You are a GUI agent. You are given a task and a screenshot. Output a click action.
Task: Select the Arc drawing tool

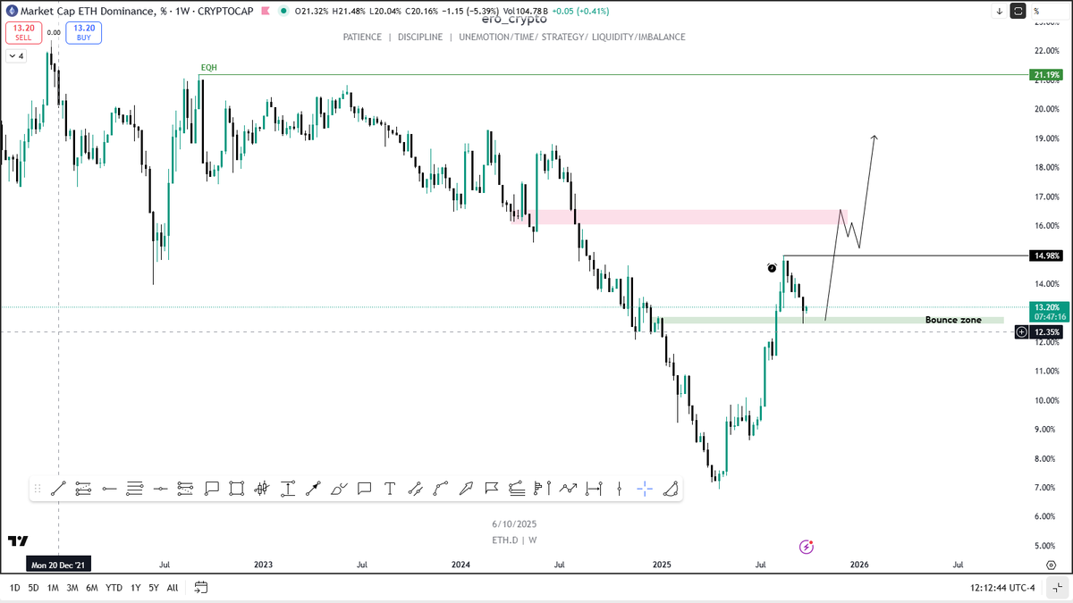pyautogui.click(x=671, y=489)
